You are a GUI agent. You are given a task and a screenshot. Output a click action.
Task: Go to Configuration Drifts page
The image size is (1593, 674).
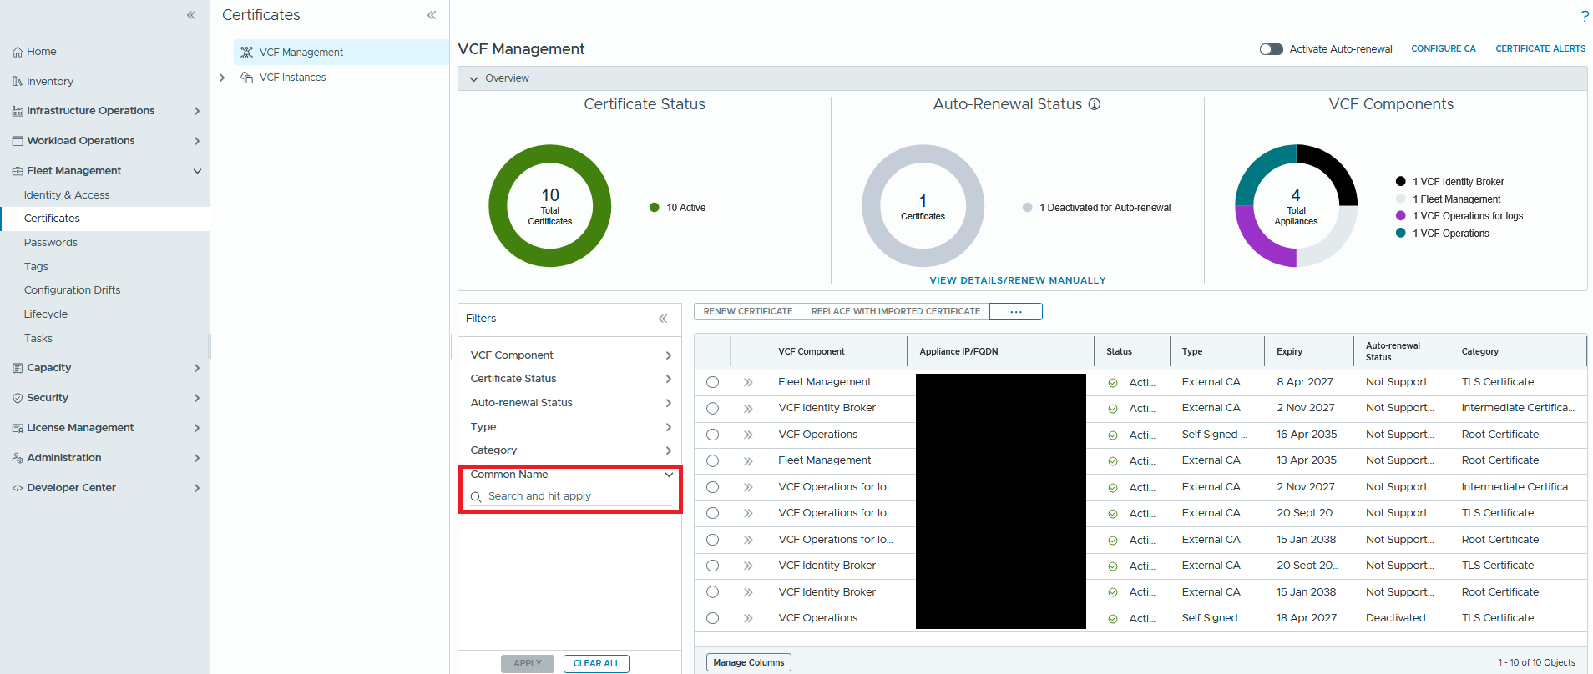pos(73,290)
